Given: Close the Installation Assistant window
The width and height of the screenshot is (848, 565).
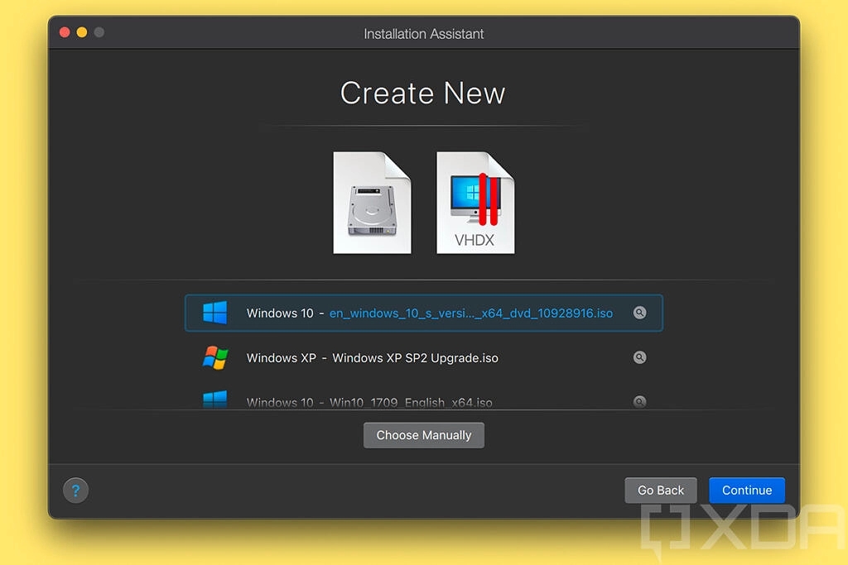Looking at the screenshot, I should (x=65, y=32).
